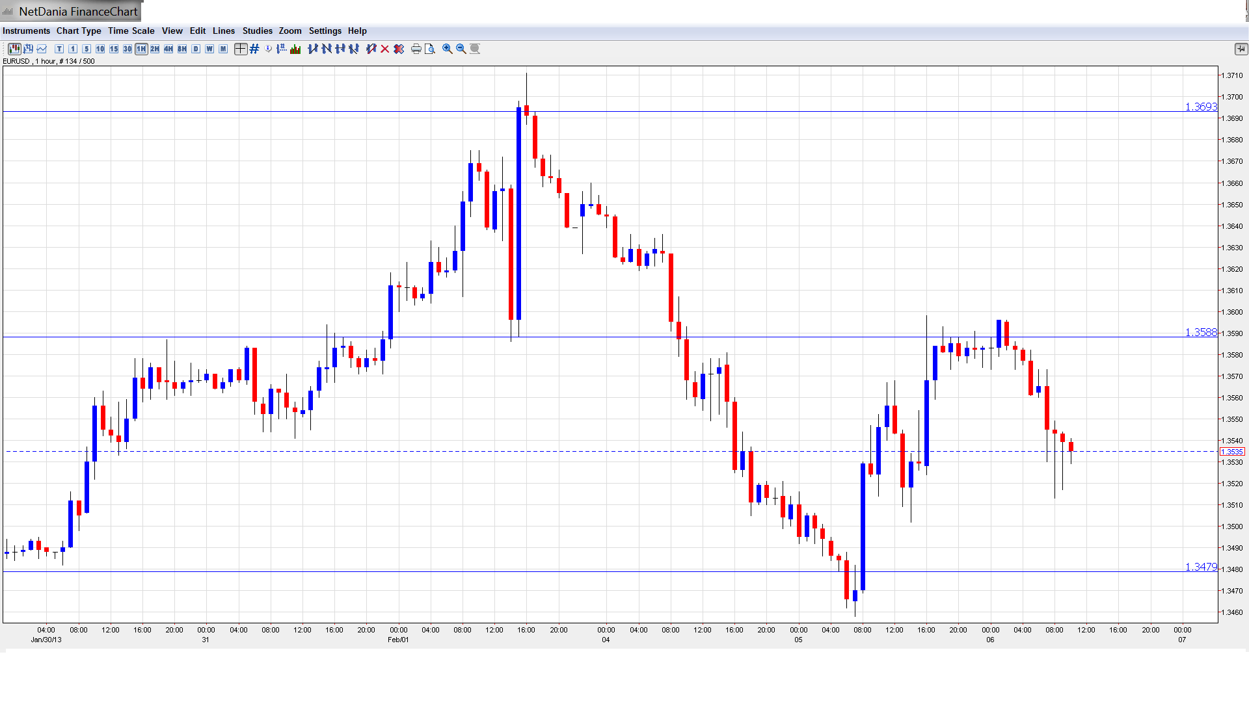The width and height of the screenshot is (1249, 702).
Task: Click the zoom out magnifier
Action: point(461,49)
